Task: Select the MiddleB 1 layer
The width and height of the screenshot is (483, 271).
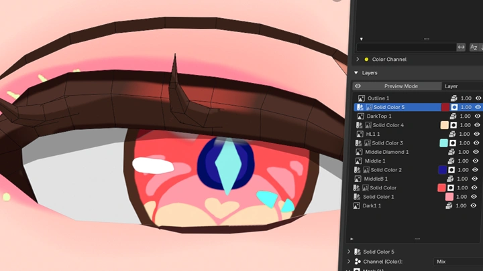Action: 376,179
